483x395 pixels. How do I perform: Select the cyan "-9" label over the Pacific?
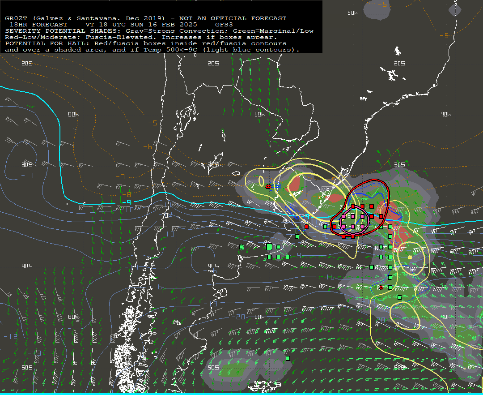(x=127, y=202)
